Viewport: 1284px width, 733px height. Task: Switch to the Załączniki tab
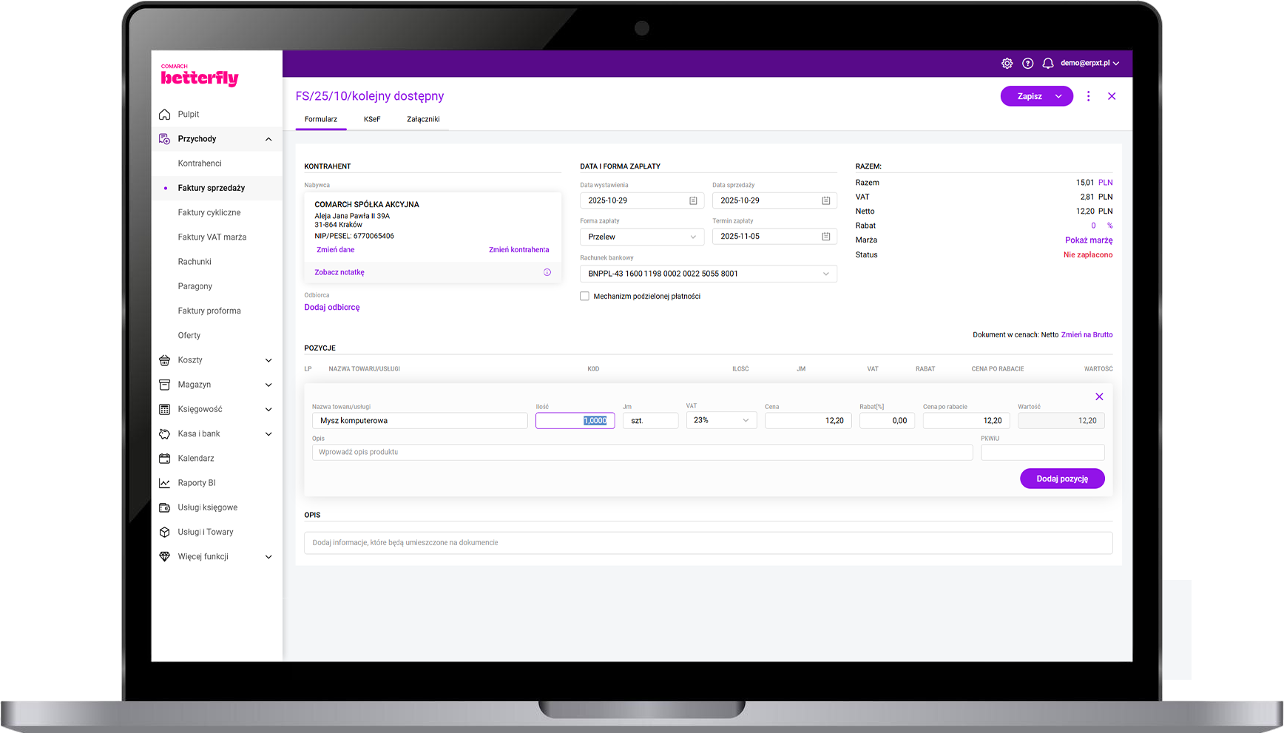423,119
